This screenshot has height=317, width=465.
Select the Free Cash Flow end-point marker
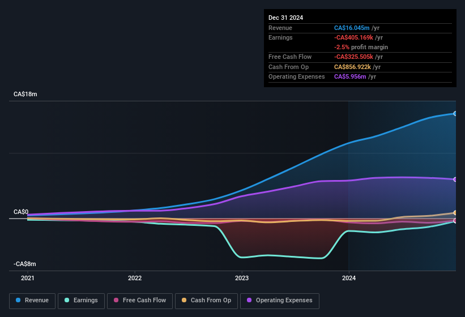[x=455, y=221]
